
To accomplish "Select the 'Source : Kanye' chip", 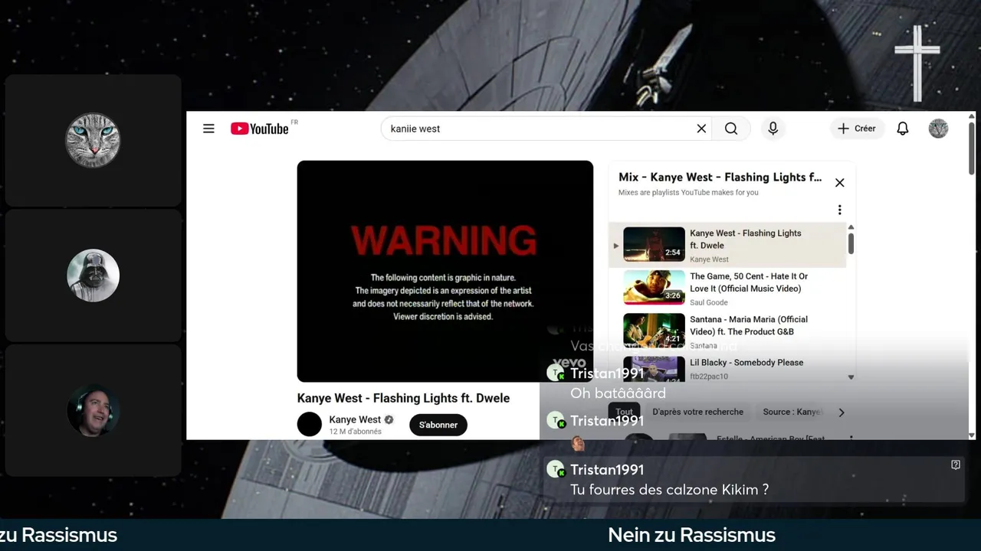I will click(792, 412).
